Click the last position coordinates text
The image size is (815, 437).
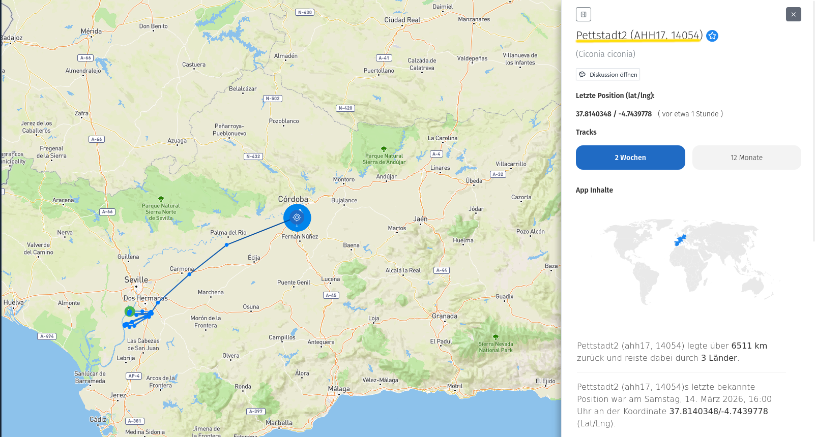click(614, 114)
